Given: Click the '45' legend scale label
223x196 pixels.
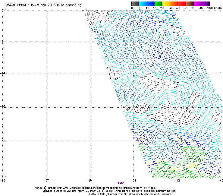Looking at the screenshot, I should point(201,8).
